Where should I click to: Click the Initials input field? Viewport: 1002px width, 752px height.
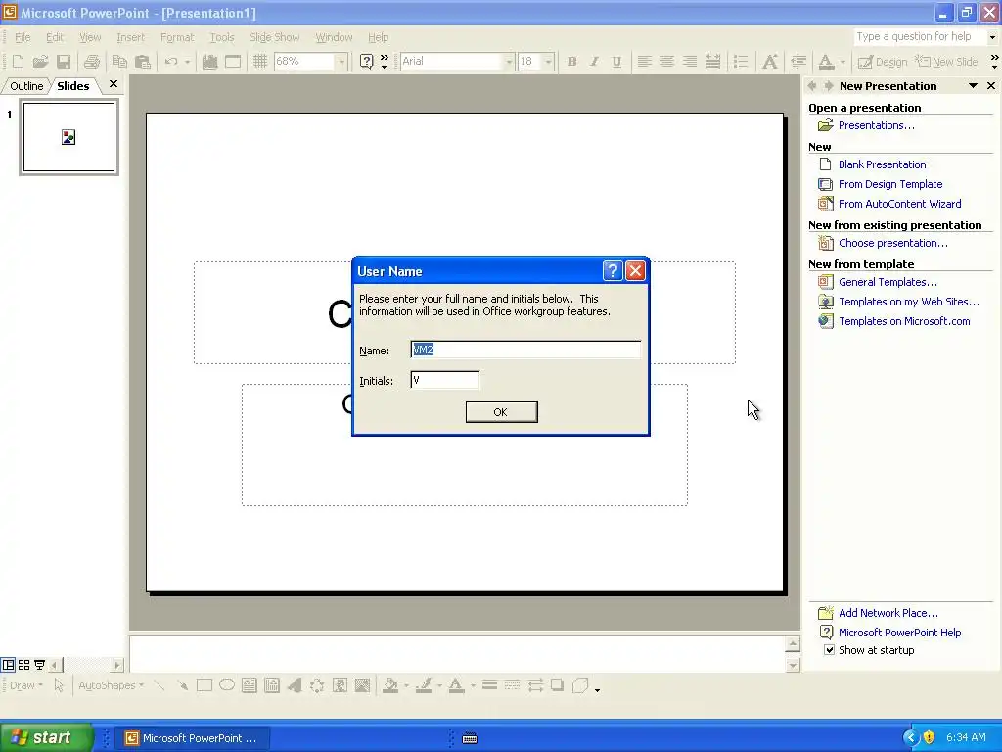(x=445, y=381)
